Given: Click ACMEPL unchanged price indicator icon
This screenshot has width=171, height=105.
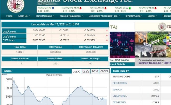Looking at the screenshot, I should point(53,8).
